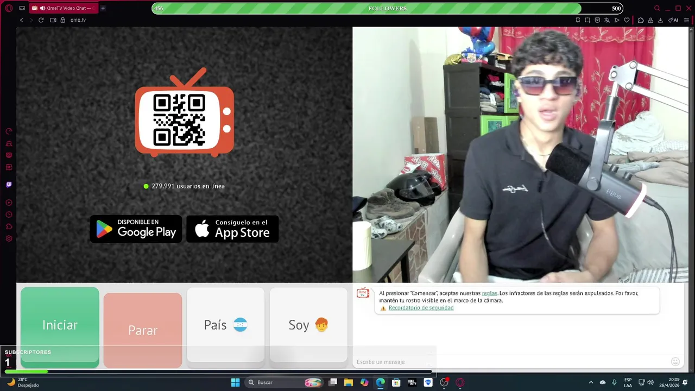Open the emoji smiley picker
This screenshot has width=695, height=391.
(675, 362)
